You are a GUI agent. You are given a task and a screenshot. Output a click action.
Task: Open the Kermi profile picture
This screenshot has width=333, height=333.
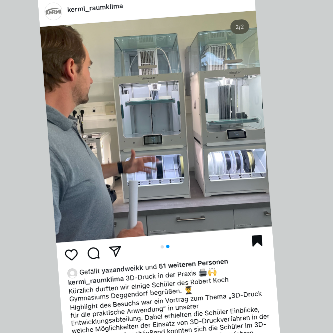[53, 11]
